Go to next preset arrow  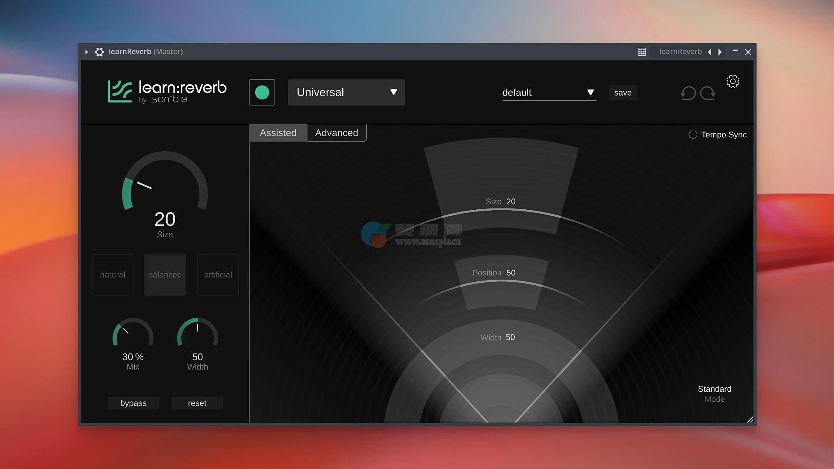coord(720,52)
